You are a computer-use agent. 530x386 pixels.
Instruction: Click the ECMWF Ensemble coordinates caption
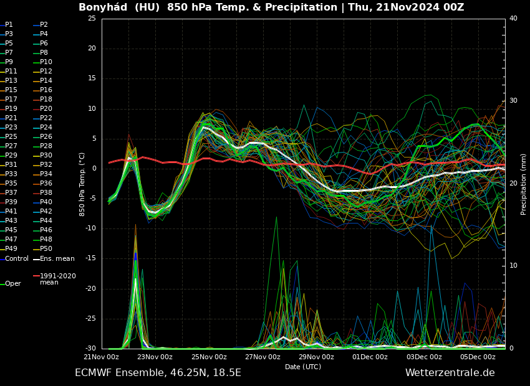point(158,373)
